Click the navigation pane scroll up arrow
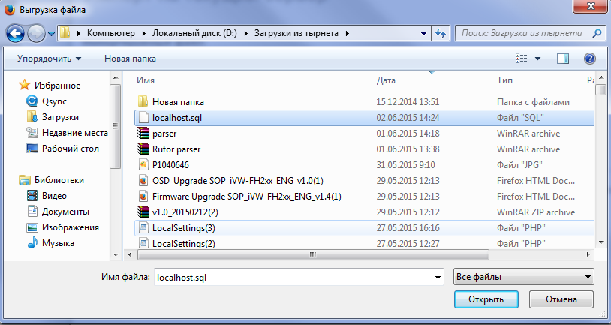This screenshot has height=325, width=611. click(x=116, y=77)
